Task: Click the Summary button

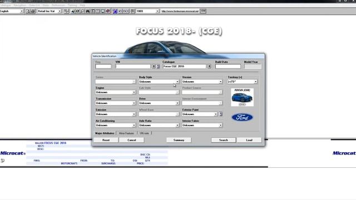Action: pyautogui.click(x=179, y=140)
